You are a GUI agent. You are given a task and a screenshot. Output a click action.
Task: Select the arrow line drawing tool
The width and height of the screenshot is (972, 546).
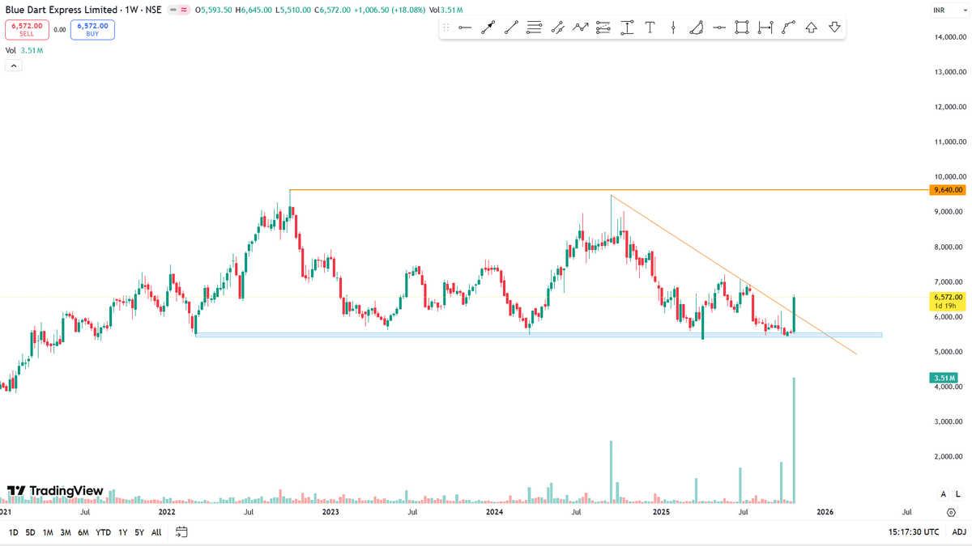[488, 28]
